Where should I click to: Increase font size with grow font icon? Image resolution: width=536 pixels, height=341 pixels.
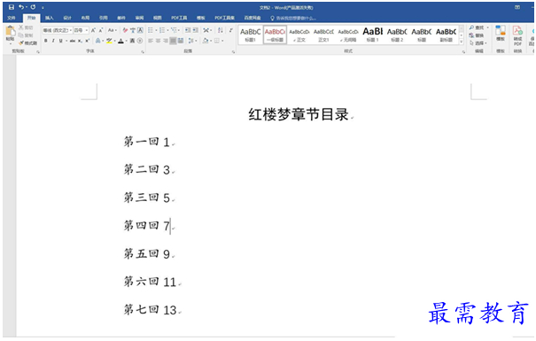tap(93, 30)
